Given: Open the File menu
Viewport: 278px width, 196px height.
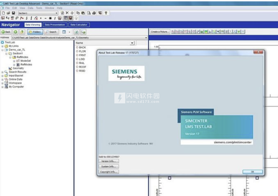Looking at the screenshot, I should click(7, 8).
